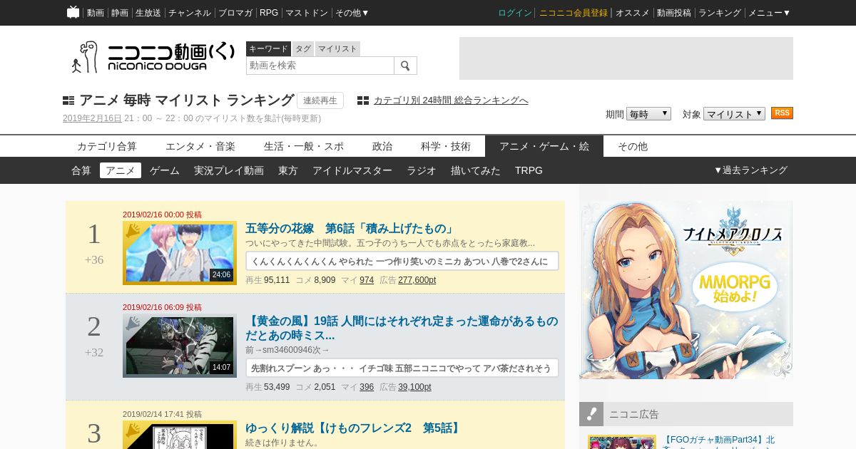Choose the アニメ subcategory
Viewport: 856px width, 449px height.
(x=121, y=170)
